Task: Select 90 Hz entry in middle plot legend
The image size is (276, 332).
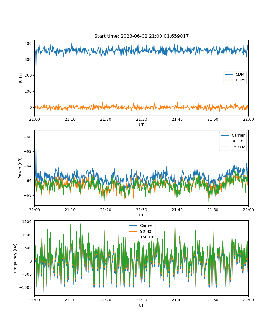Action: coord(233,141)
